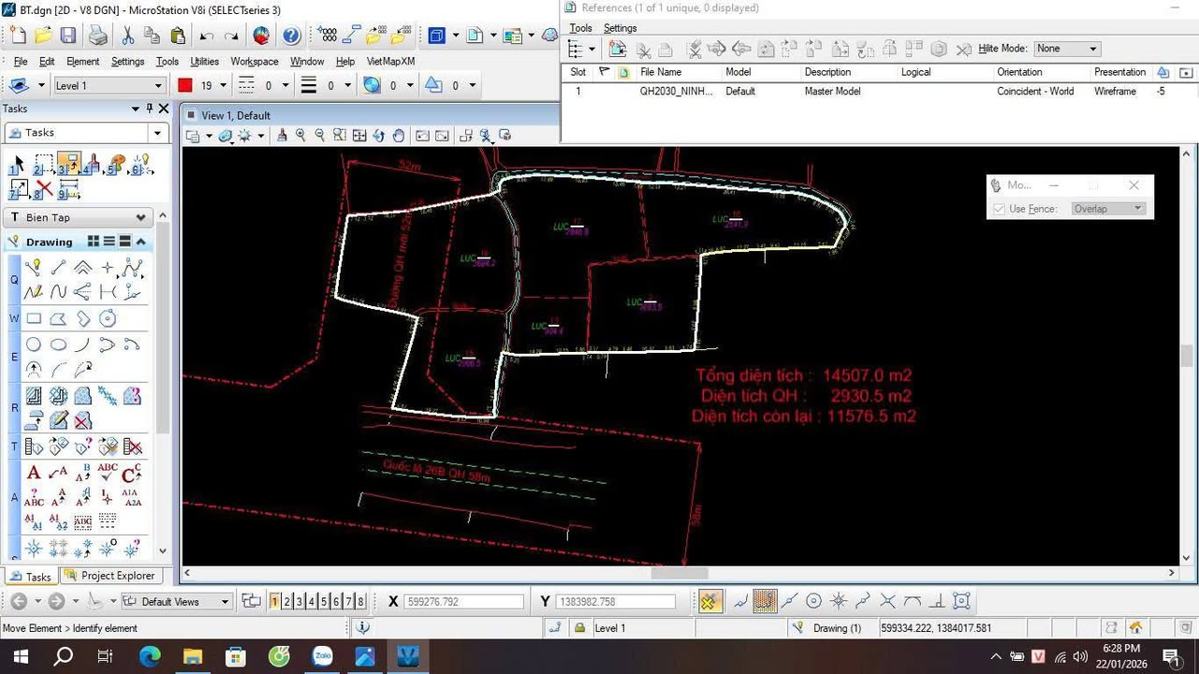Select the Place Block rectangle tool
This screenshot has height=674, width=1199.
(34, 319)
